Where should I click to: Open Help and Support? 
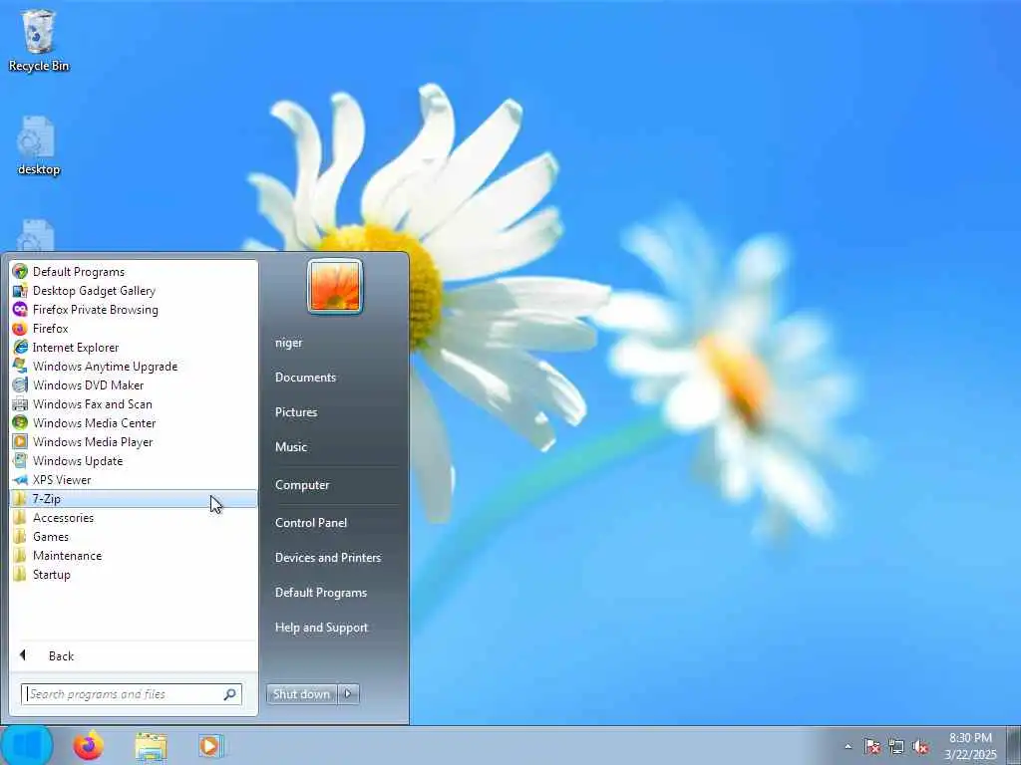322,628
